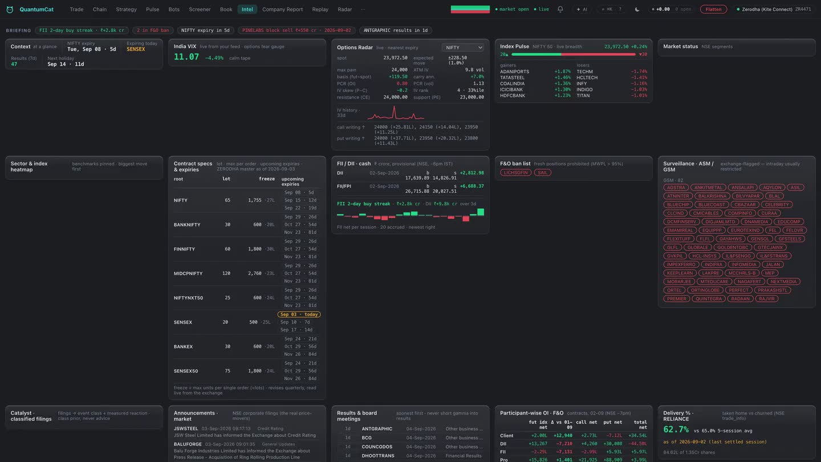Open the DHOOTTRANS Financial Results row
The height and width of the screenshot is (462, 821).
(410, 456)
